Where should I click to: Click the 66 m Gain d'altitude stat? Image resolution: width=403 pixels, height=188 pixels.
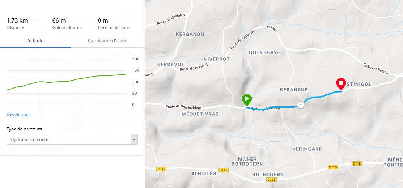[x=67, y=23]
